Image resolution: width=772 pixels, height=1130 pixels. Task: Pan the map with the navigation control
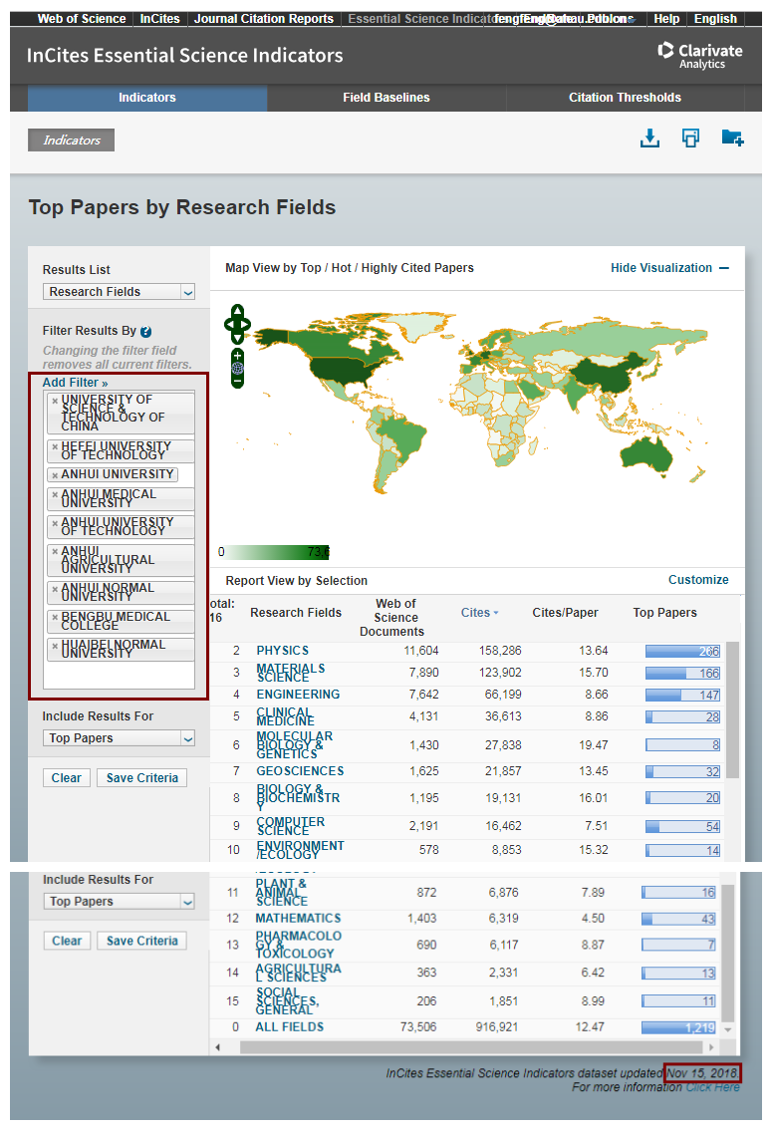237,324
